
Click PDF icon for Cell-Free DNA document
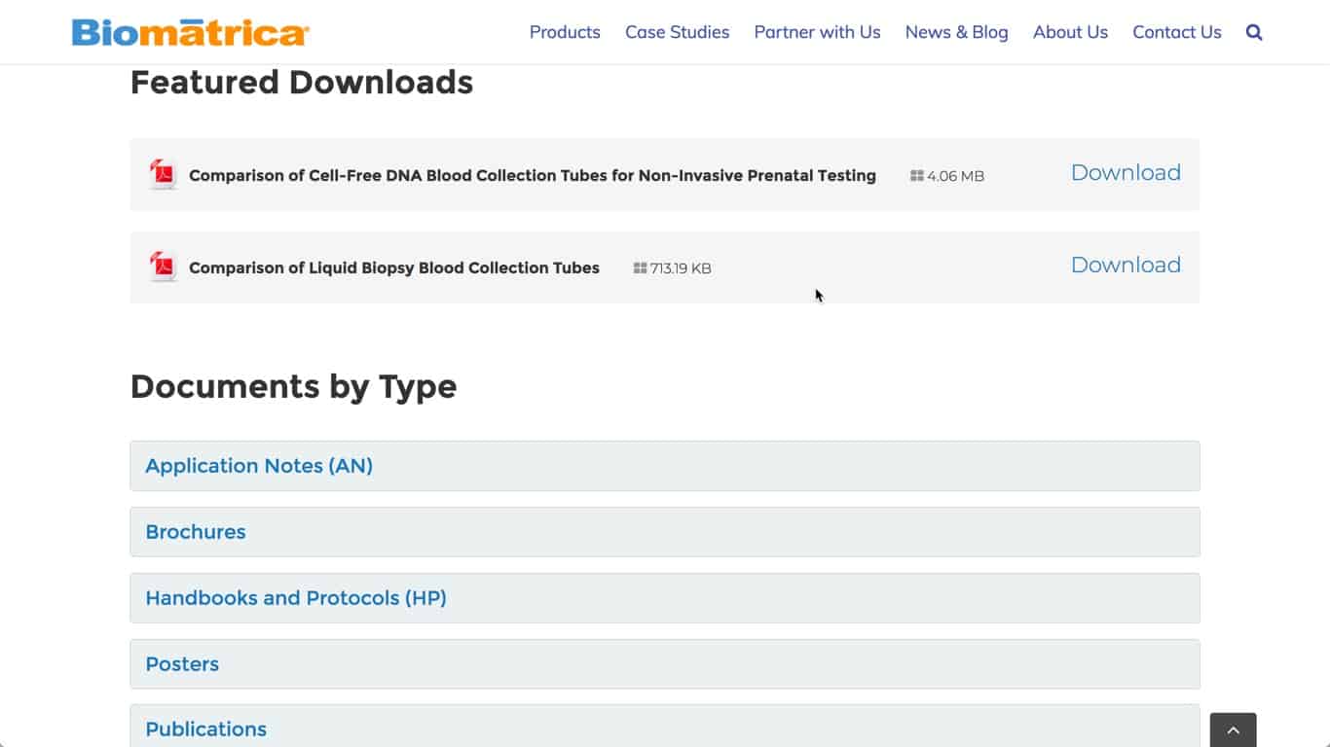[x=163, y=174]
